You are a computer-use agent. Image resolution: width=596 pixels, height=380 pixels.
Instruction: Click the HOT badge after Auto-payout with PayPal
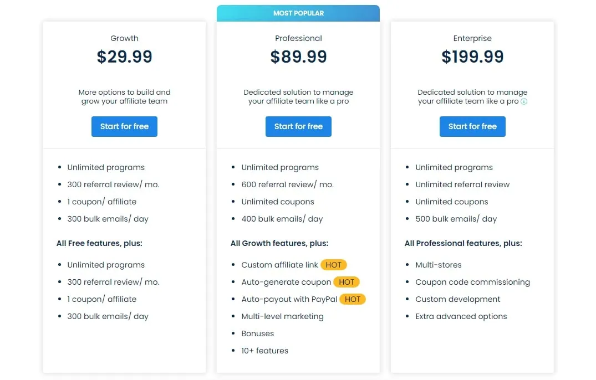tap(353, 299)
